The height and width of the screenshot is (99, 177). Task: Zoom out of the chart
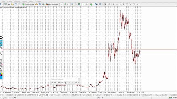pos(76,4)
